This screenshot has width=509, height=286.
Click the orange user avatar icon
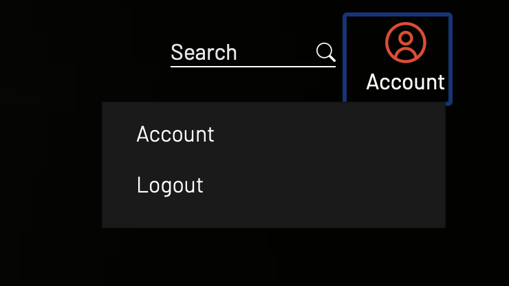click(x=405, y=43)
